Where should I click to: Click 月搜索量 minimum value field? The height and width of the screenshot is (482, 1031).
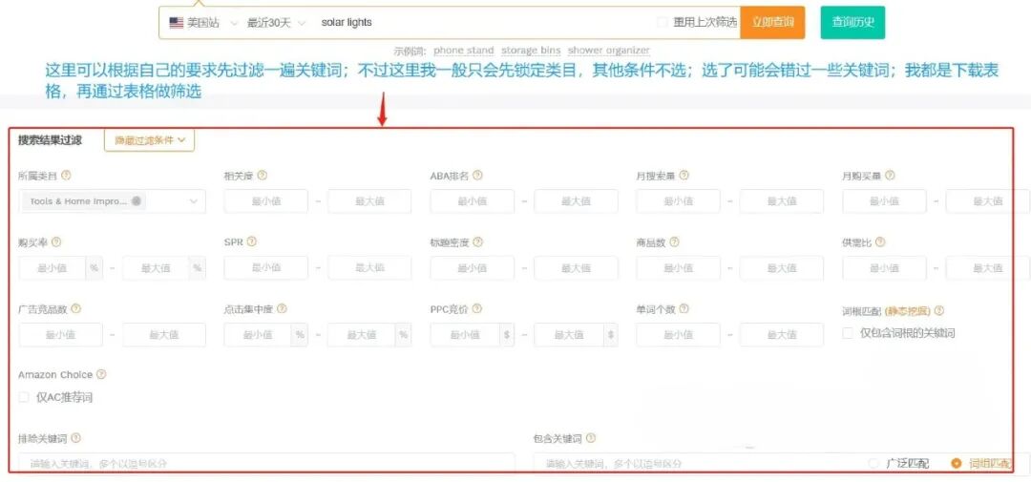pos(678,201)
